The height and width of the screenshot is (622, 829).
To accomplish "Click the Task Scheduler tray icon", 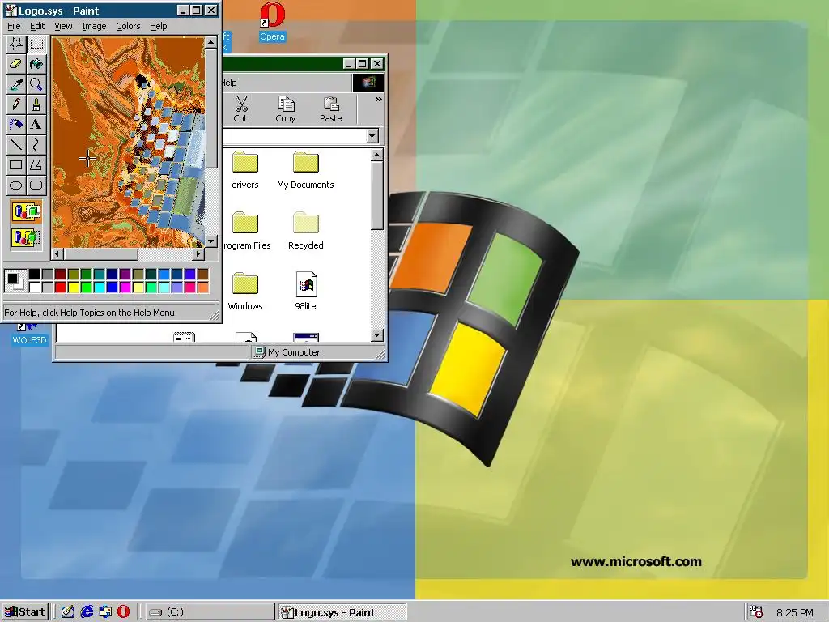I will (757, 612).
